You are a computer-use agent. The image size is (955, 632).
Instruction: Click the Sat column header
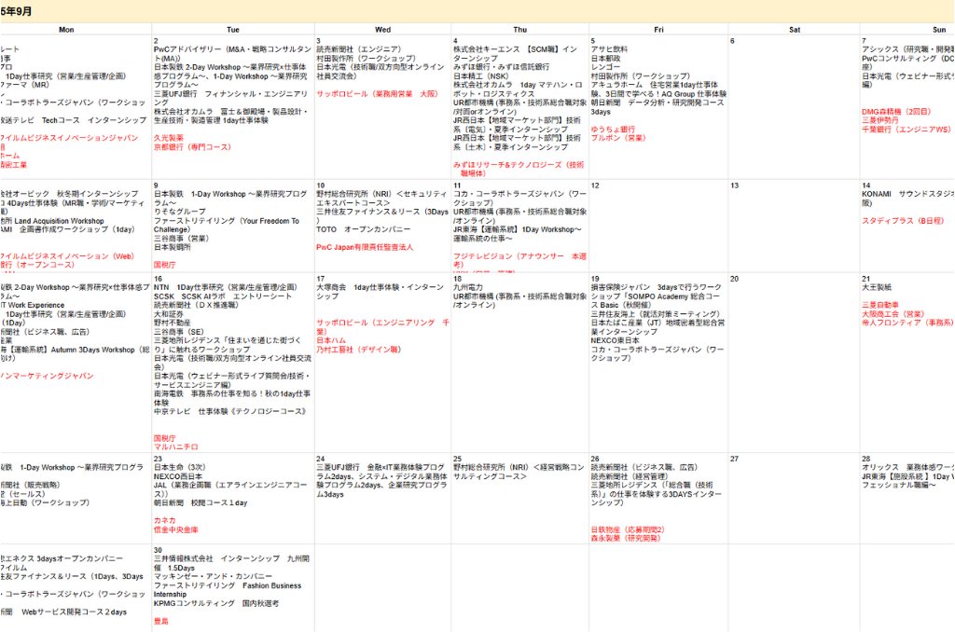pos(795,29)
